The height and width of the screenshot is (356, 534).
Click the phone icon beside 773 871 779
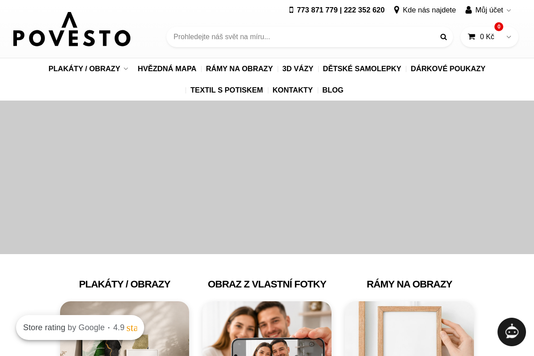[291, 10]
